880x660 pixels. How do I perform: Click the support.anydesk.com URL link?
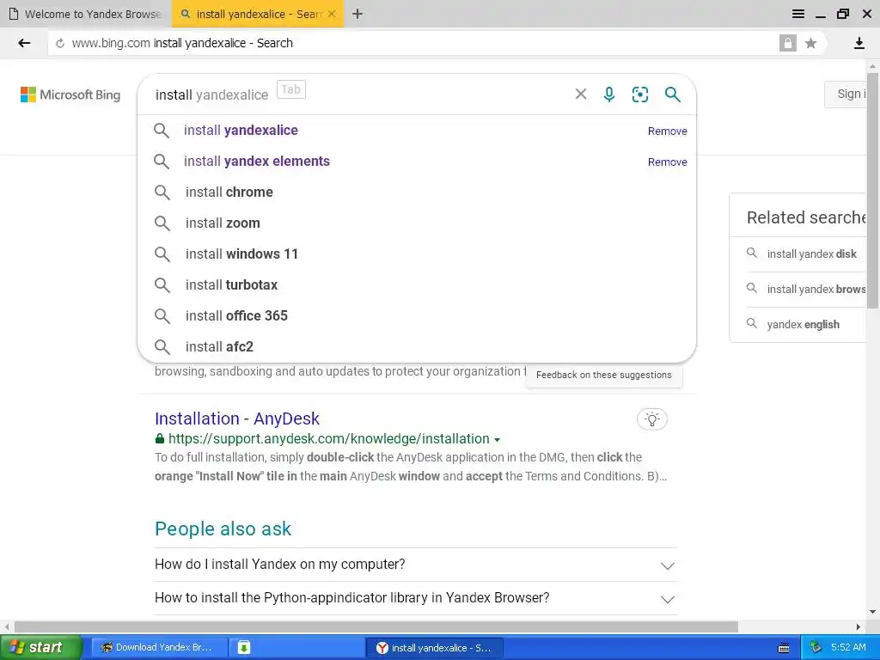point(329,439)
